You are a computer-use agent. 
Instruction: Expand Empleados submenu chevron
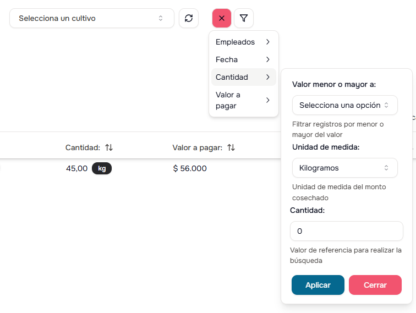tap(268, 42)
